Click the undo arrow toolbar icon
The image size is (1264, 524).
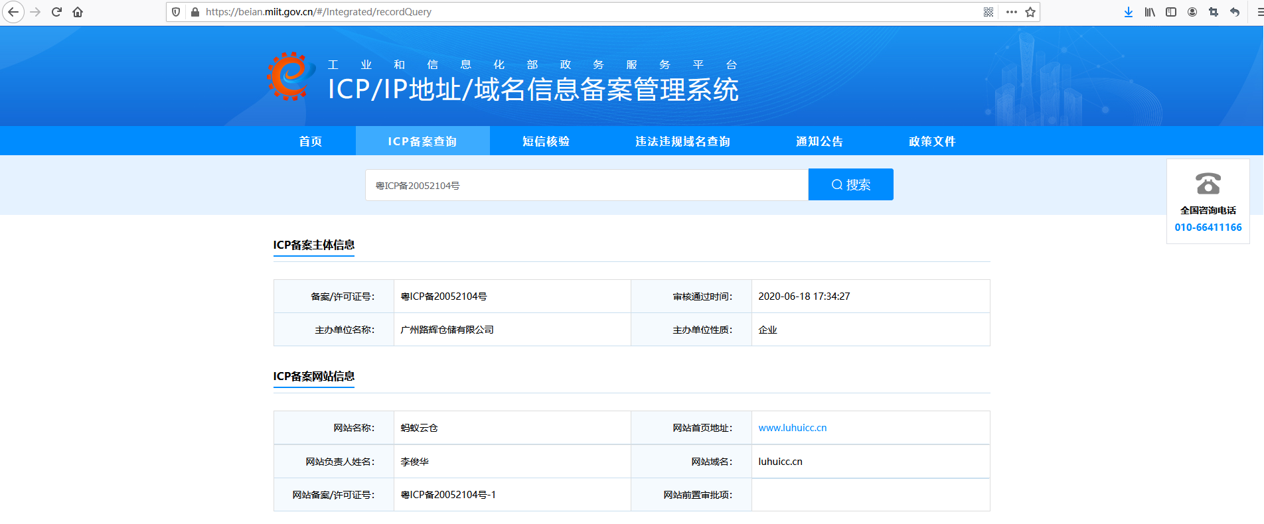1235,12
